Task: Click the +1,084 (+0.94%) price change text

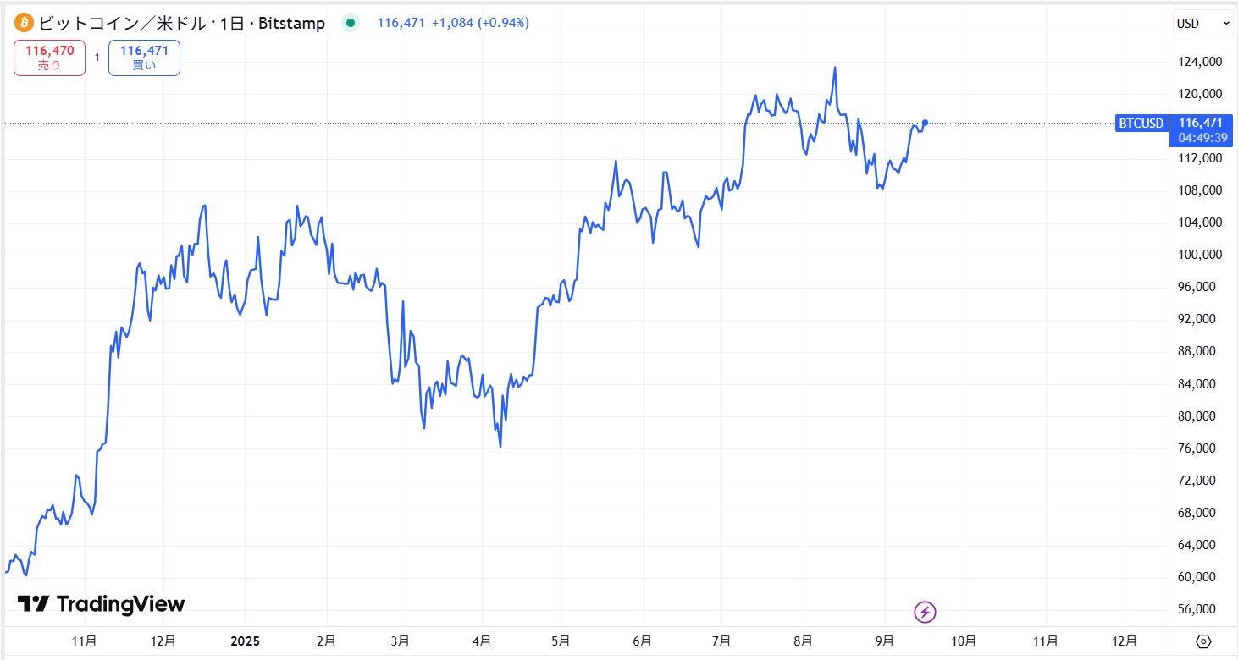Action: (480, 23)
